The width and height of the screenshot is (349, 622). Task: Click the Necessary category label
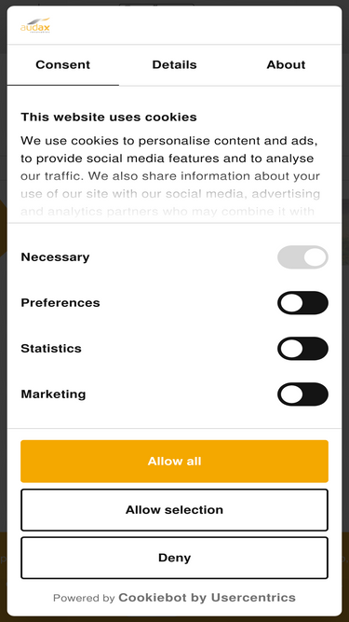point(55,257)
